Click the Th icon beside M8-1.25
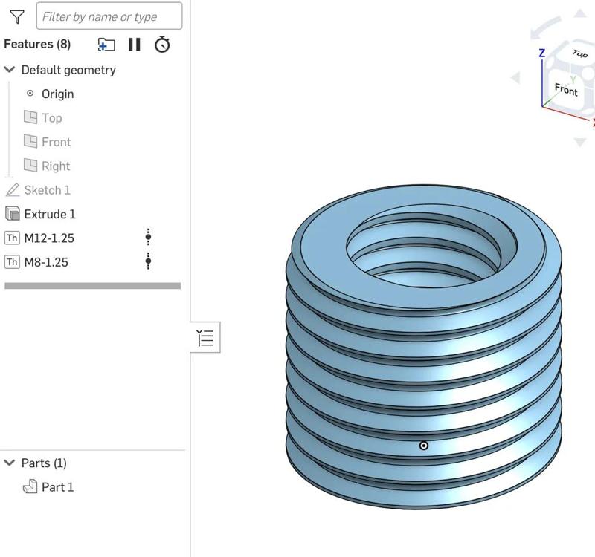The height and width of the screenshot is (557, 595). (x=12, y=262)
